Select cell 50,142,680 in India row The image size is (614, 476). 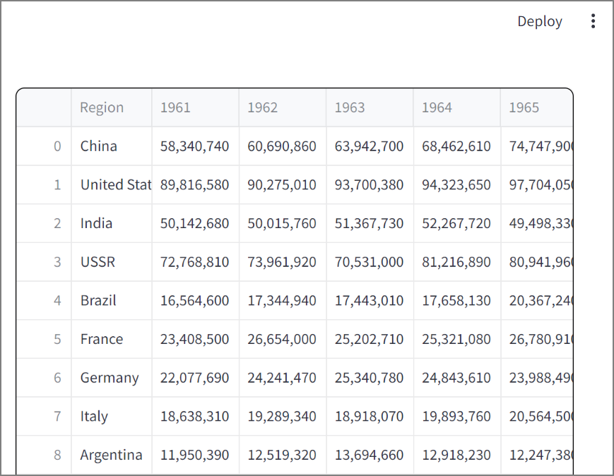pos(196,223)
